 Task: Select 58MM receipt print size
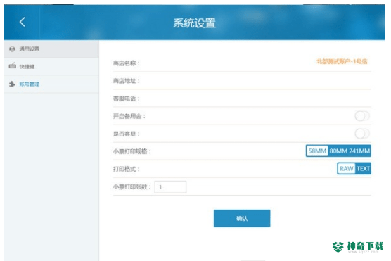(x=317, y=151)
